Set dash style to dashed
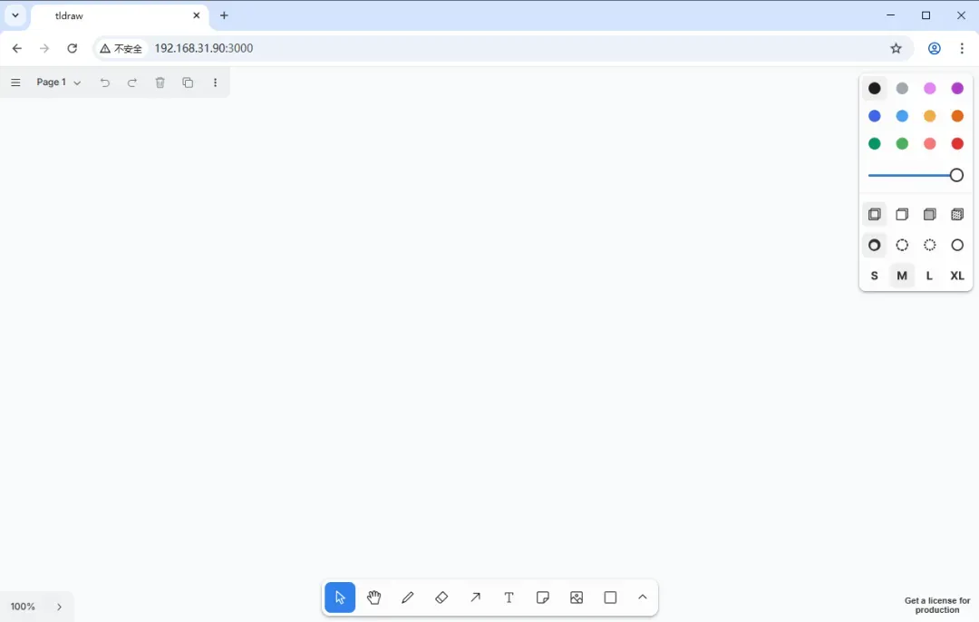979x622 pixels. point(902,245)
